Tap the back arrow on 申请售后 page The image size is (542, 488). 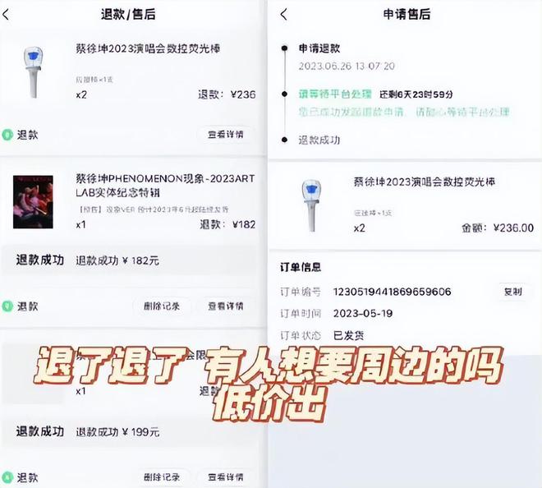coord(284,15)
